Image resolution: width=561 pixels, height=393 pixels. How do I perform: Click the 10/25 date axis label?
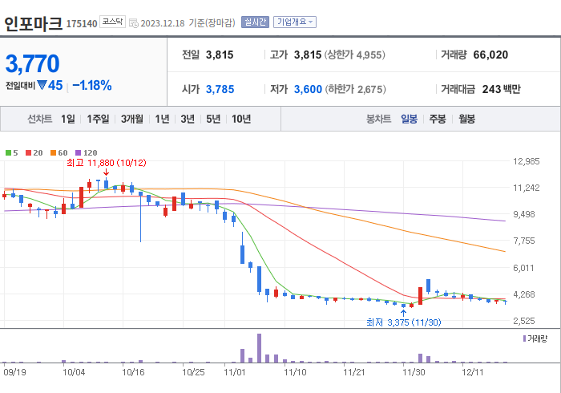(x=193, y=372)
